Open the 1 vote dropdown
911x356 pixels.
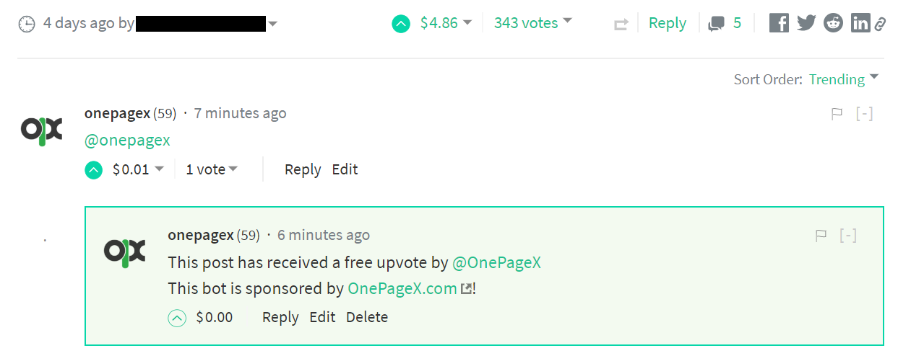(212, 169)
